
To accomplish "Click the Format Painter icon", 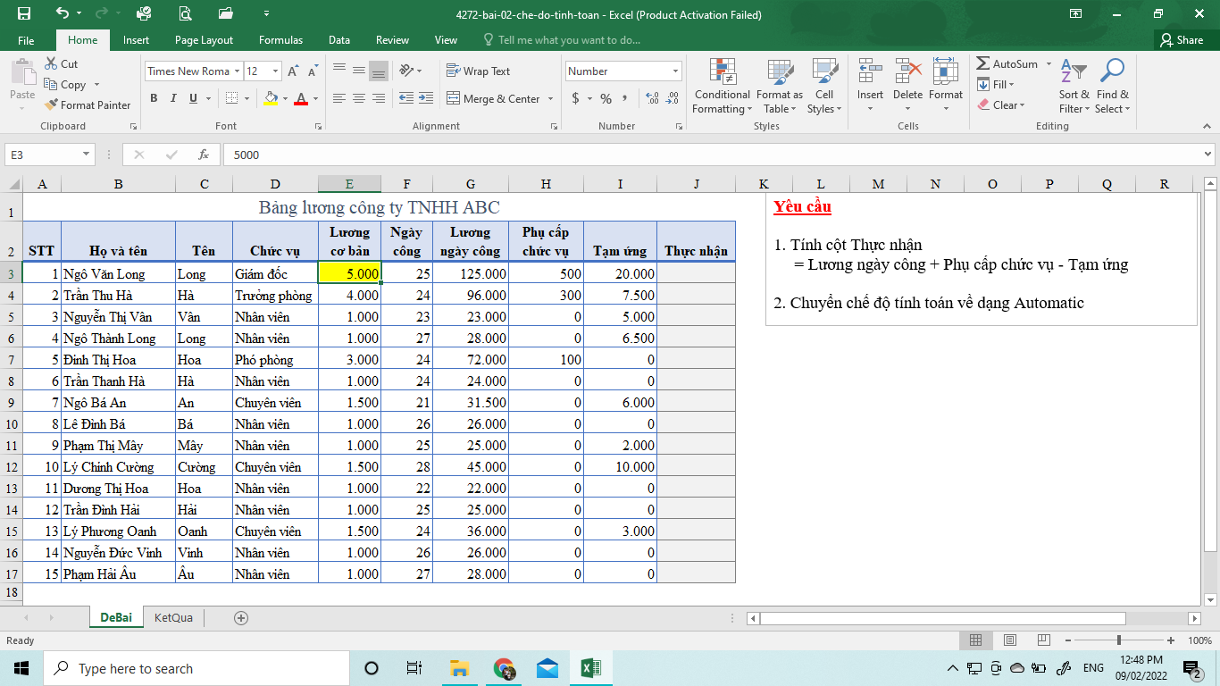I will click(x=53, y=105).
